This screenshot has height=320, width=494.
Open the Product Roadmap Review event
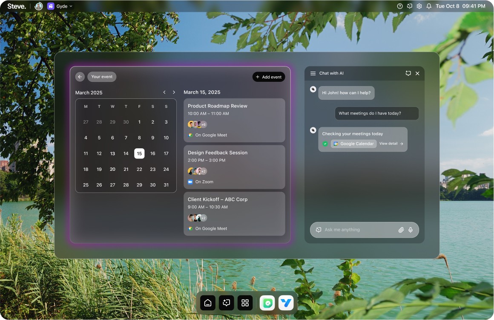click(x=234, y=121)
